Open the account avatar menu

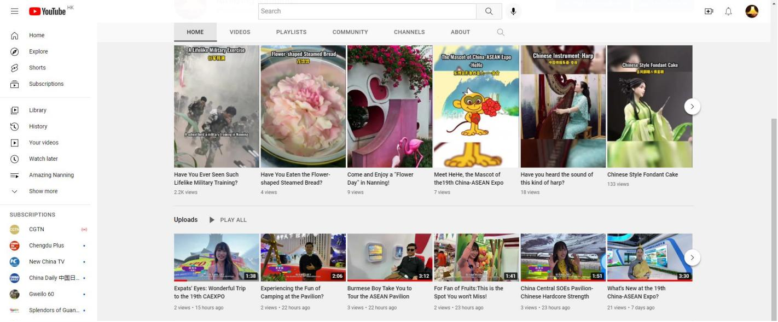[752, 11]
